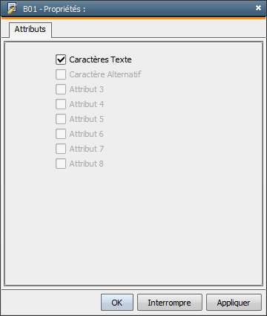
Task: Apply changes with the Appliquer button
Action: pyautogui.click(x=234, y=303)
